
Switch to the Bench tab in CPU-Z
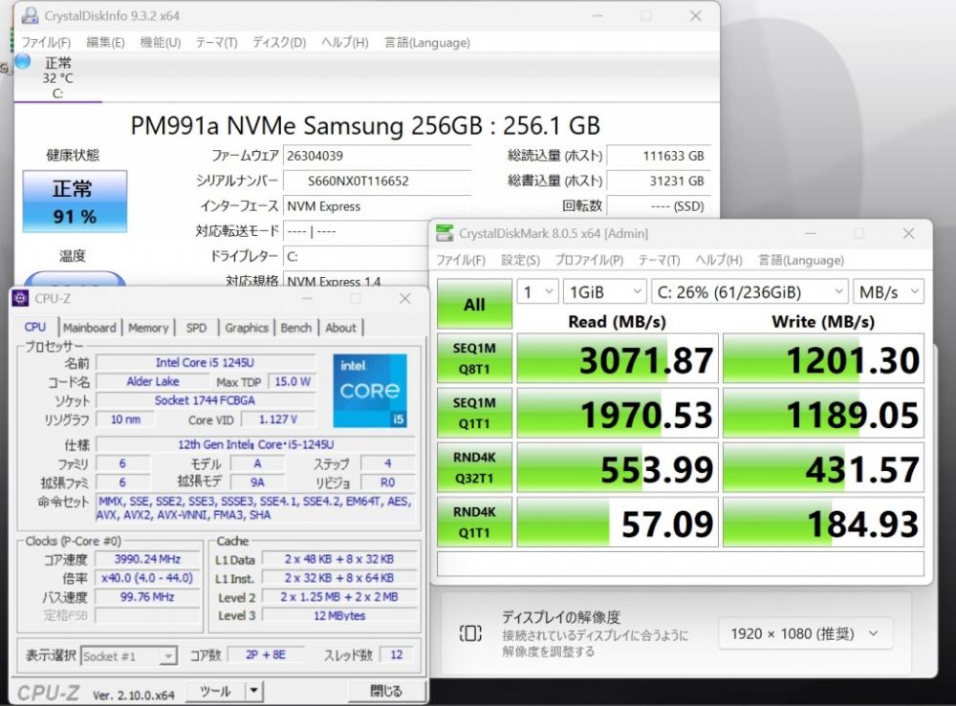pos(296,328)
